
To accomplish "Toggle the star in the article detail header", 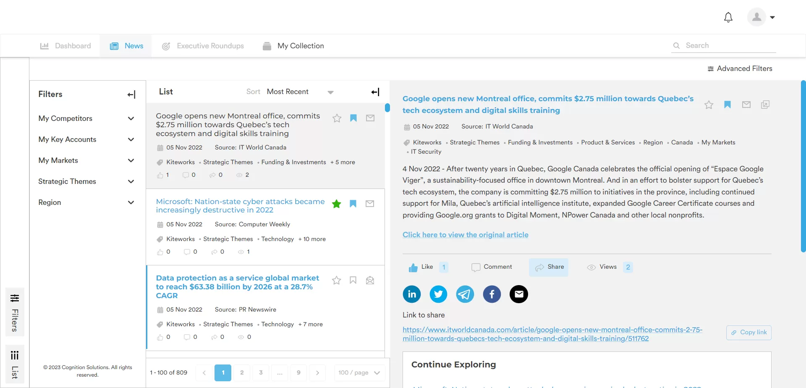I will (x=709, y=105).
